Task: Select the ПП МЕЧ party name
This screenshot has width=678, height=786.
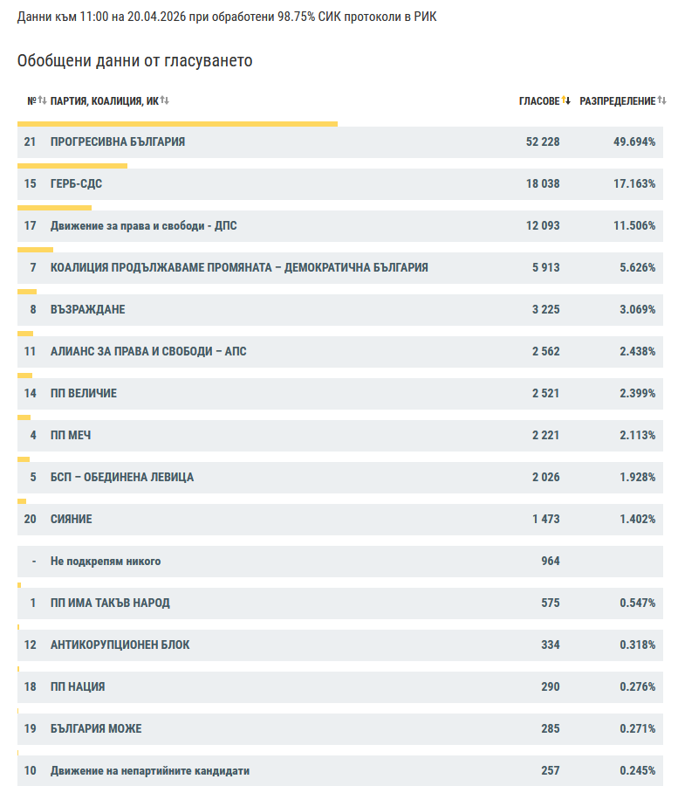Action: tap(71, 435)
